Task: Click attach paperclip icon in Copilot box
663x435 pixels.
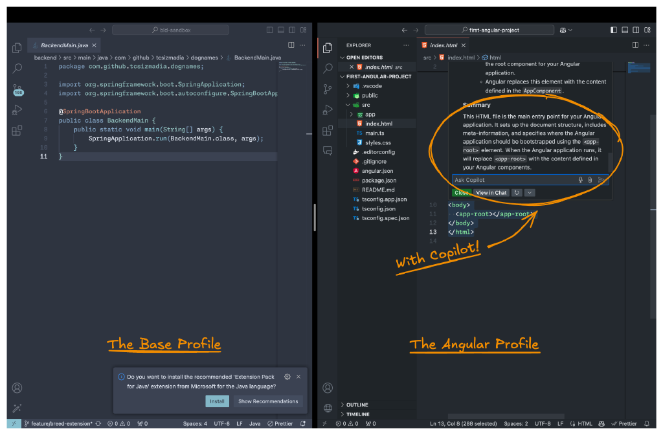Action: [x=590, y=180]
